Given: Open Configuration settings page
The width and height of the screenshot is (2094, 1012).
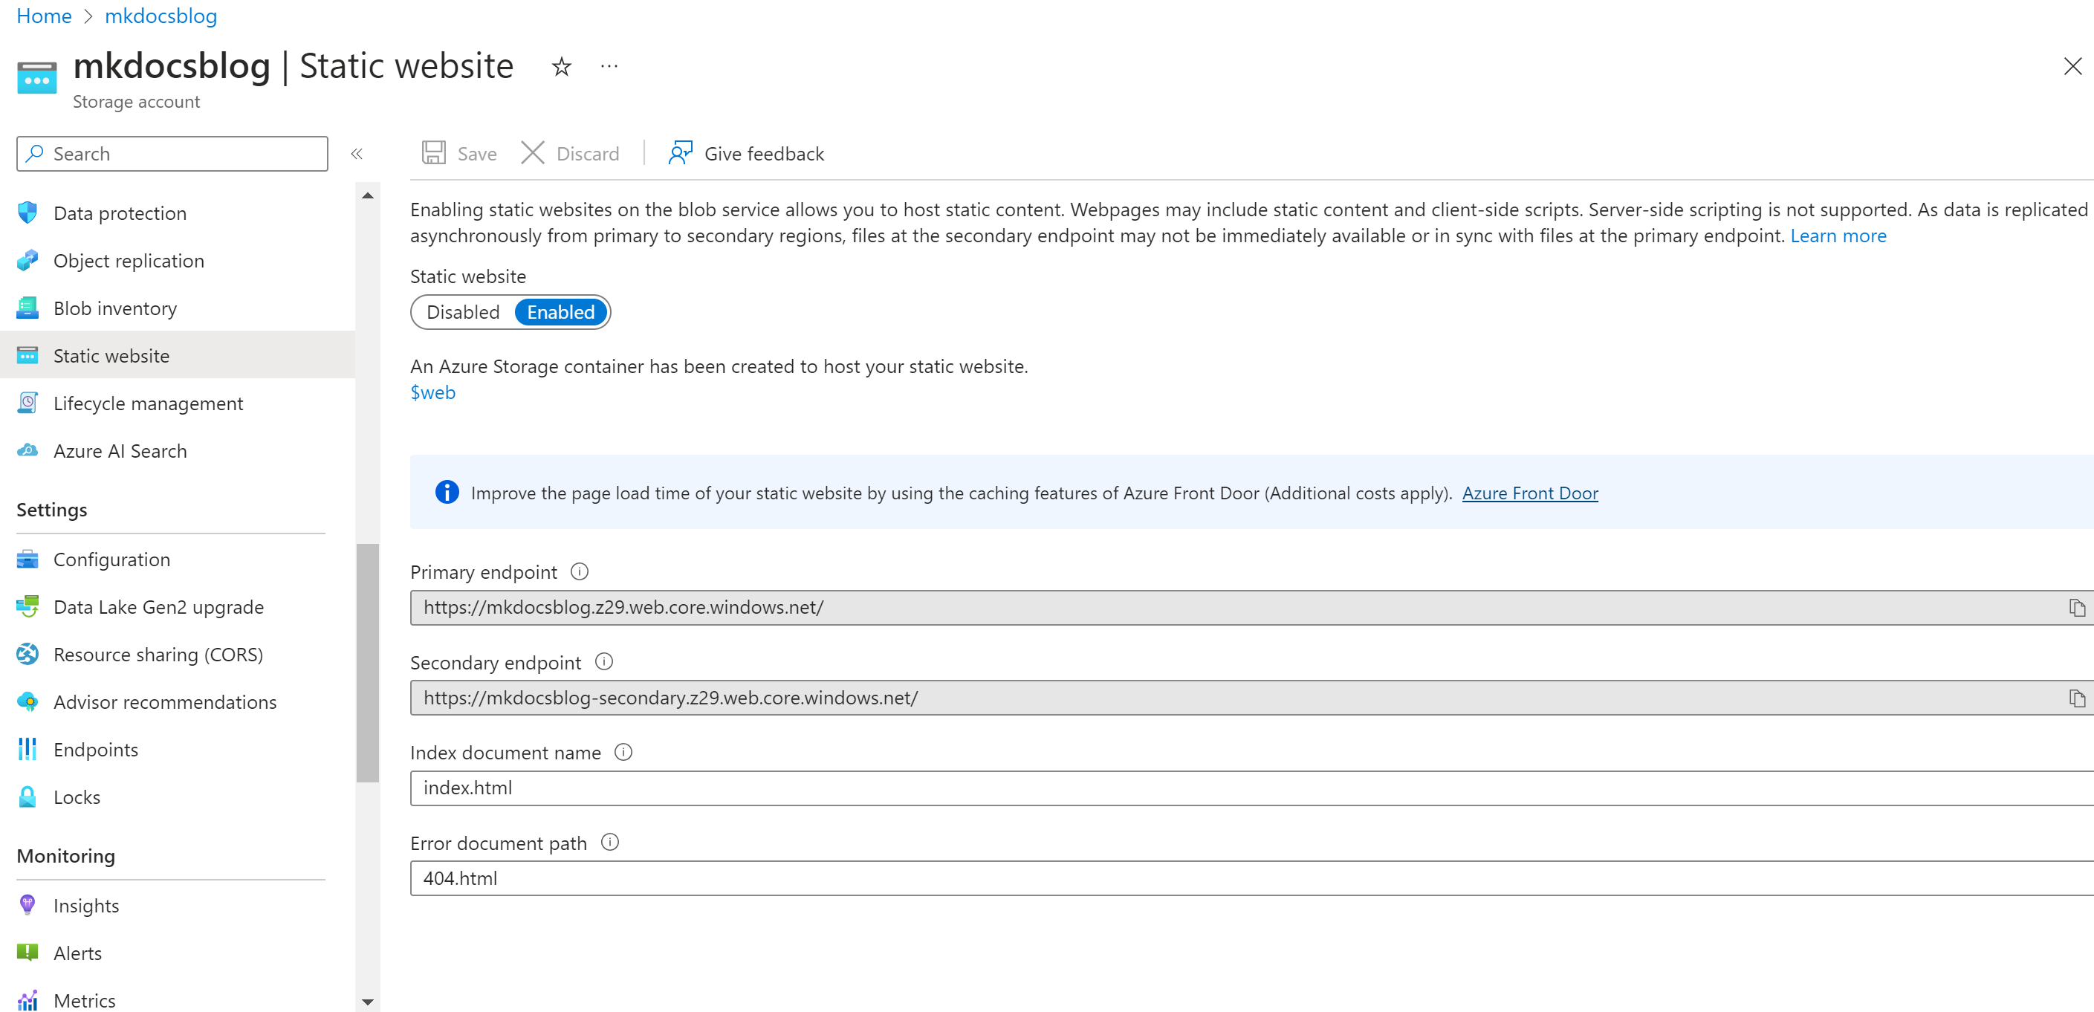Looking at the screenshot, I should 177,559.
